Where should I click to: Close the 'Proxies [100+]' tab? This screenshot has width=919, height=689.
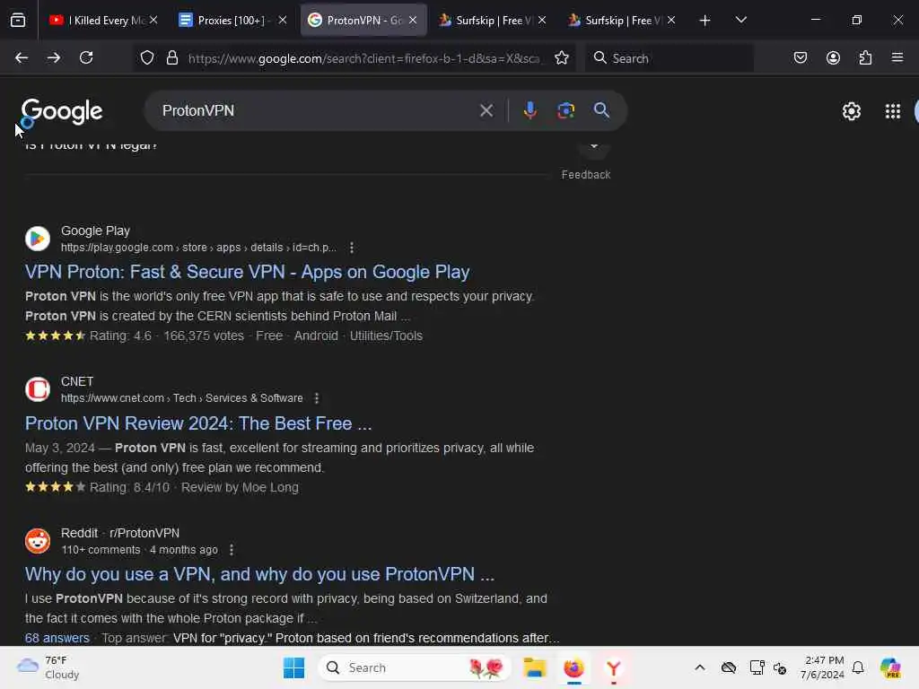coord(283,20)
